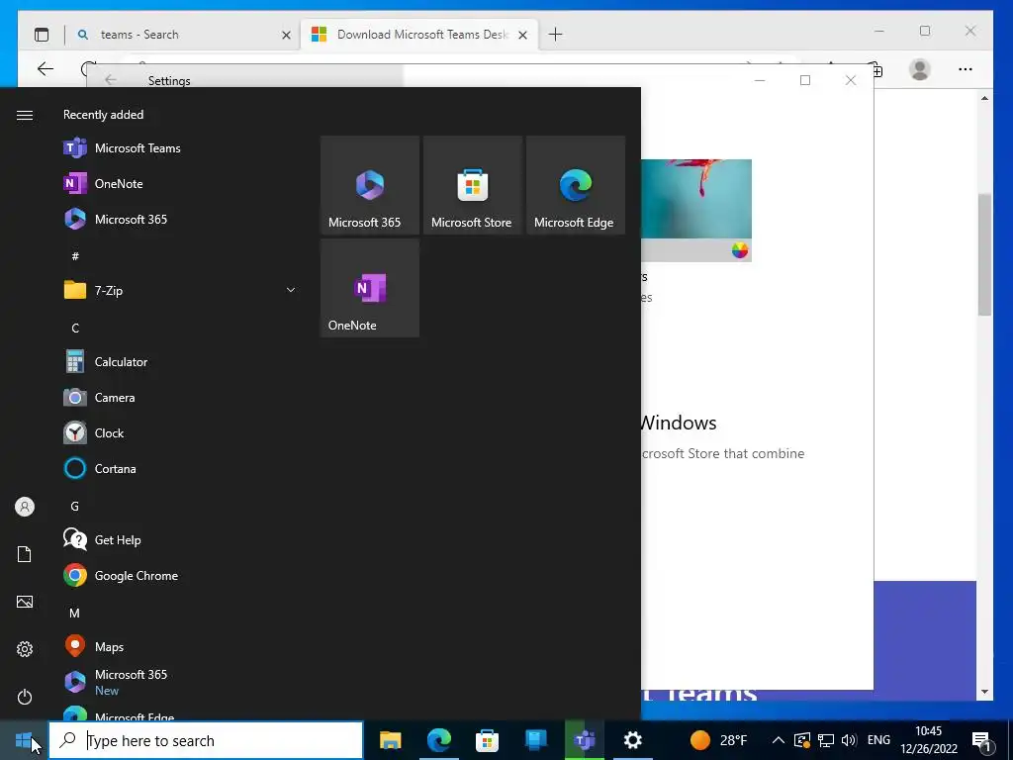Viewport: 1013px width, 760px height.
Task: Click the M letter group header
Action: (x=75, y=613)
